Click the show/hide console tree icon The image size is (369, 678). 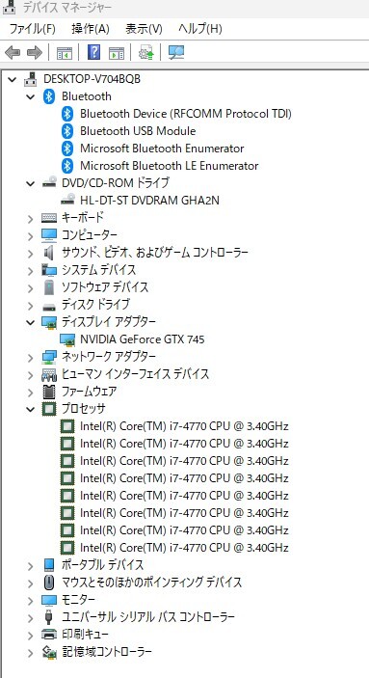pos(65,53)
